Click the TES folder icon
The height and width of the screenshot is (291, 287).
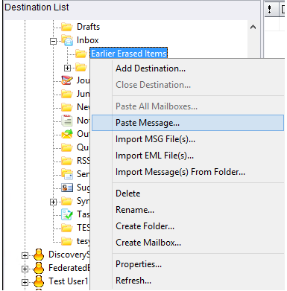tap(67, 228)
